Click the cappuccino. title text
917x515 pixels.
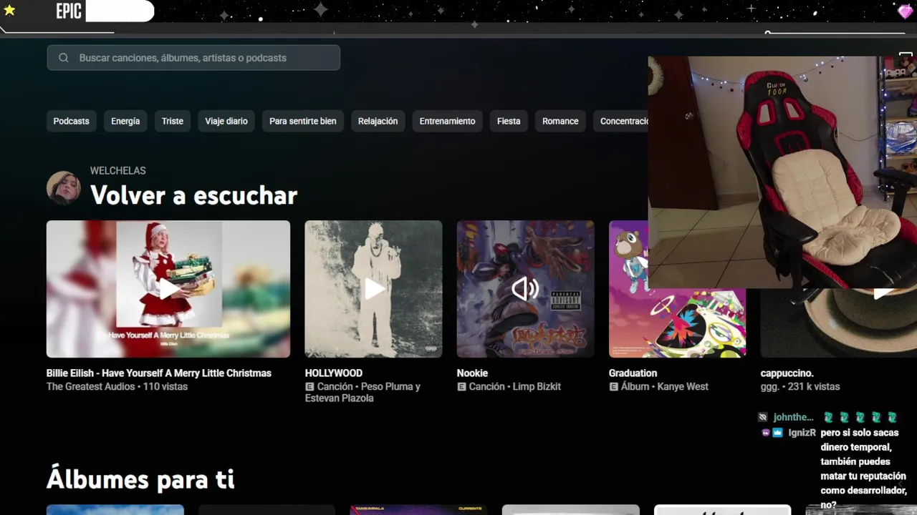[787, 373]
